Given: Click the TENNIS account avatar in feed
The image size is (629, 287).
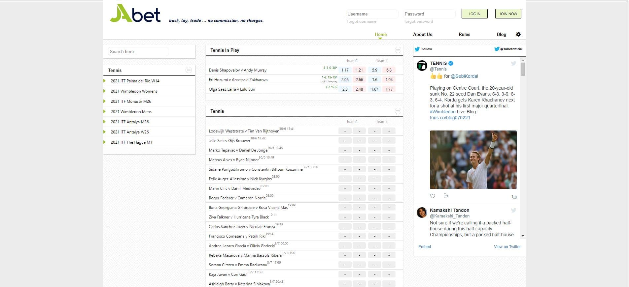Looking at the screenshot, I should pos(422,66).
